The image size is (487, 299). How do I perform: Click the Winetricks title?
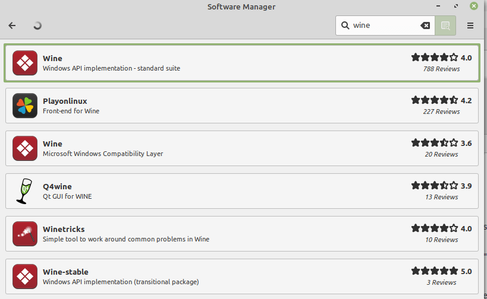pos(64,229)
